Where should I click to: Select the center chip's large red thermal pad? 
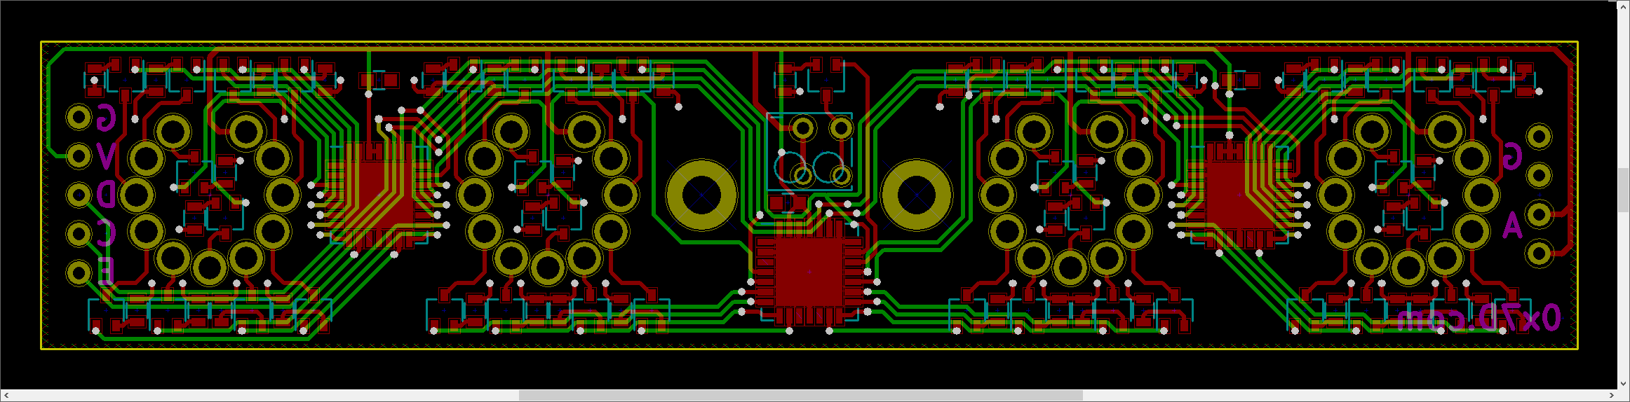[x=809, y=272]
